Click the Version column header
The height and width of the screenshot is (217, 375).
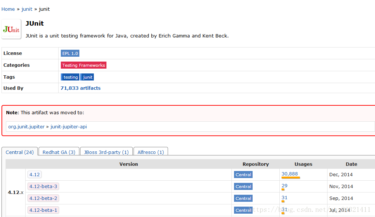point(129,164)
